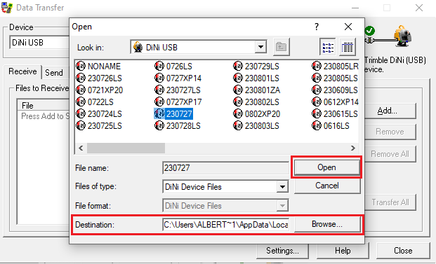Select the 230615LS file name
Screen dimensions: 436x264
(x=341, y=114)
